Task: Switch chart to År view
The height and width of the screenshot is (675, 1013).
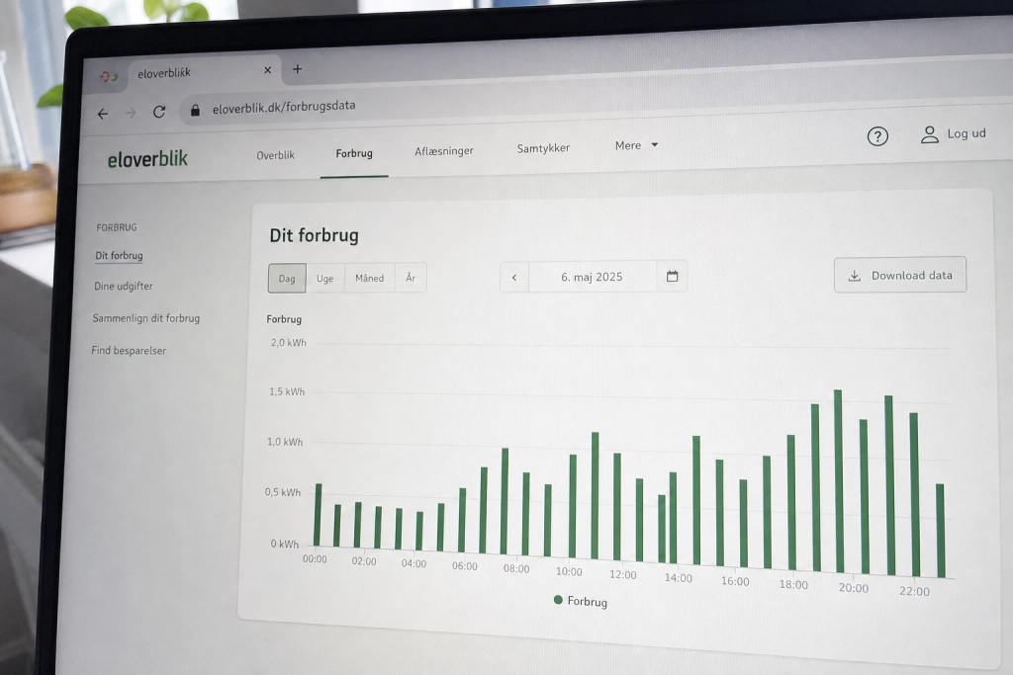Action: point(411,278)
